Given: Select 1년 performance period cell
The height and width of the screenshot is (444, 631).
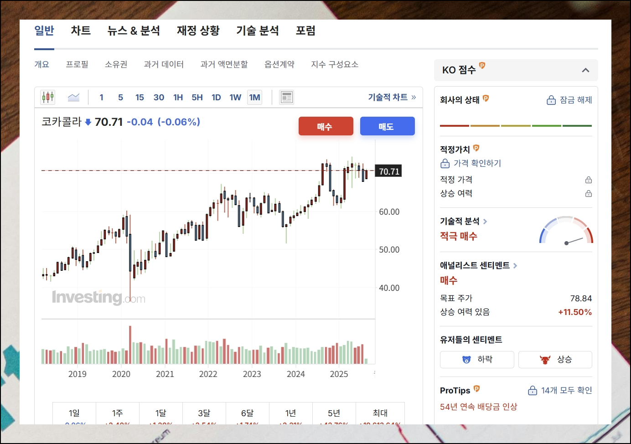Looking at the screenshot, I should coord(291,413).
